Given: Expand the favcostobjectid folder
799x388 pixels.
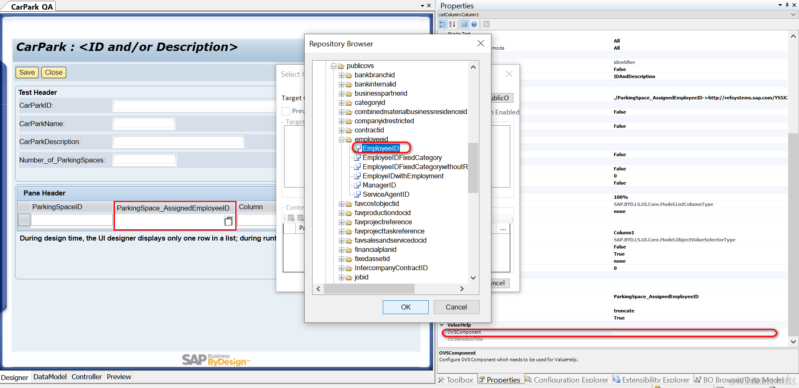Looking at the screenshot, I should [341, 204].
